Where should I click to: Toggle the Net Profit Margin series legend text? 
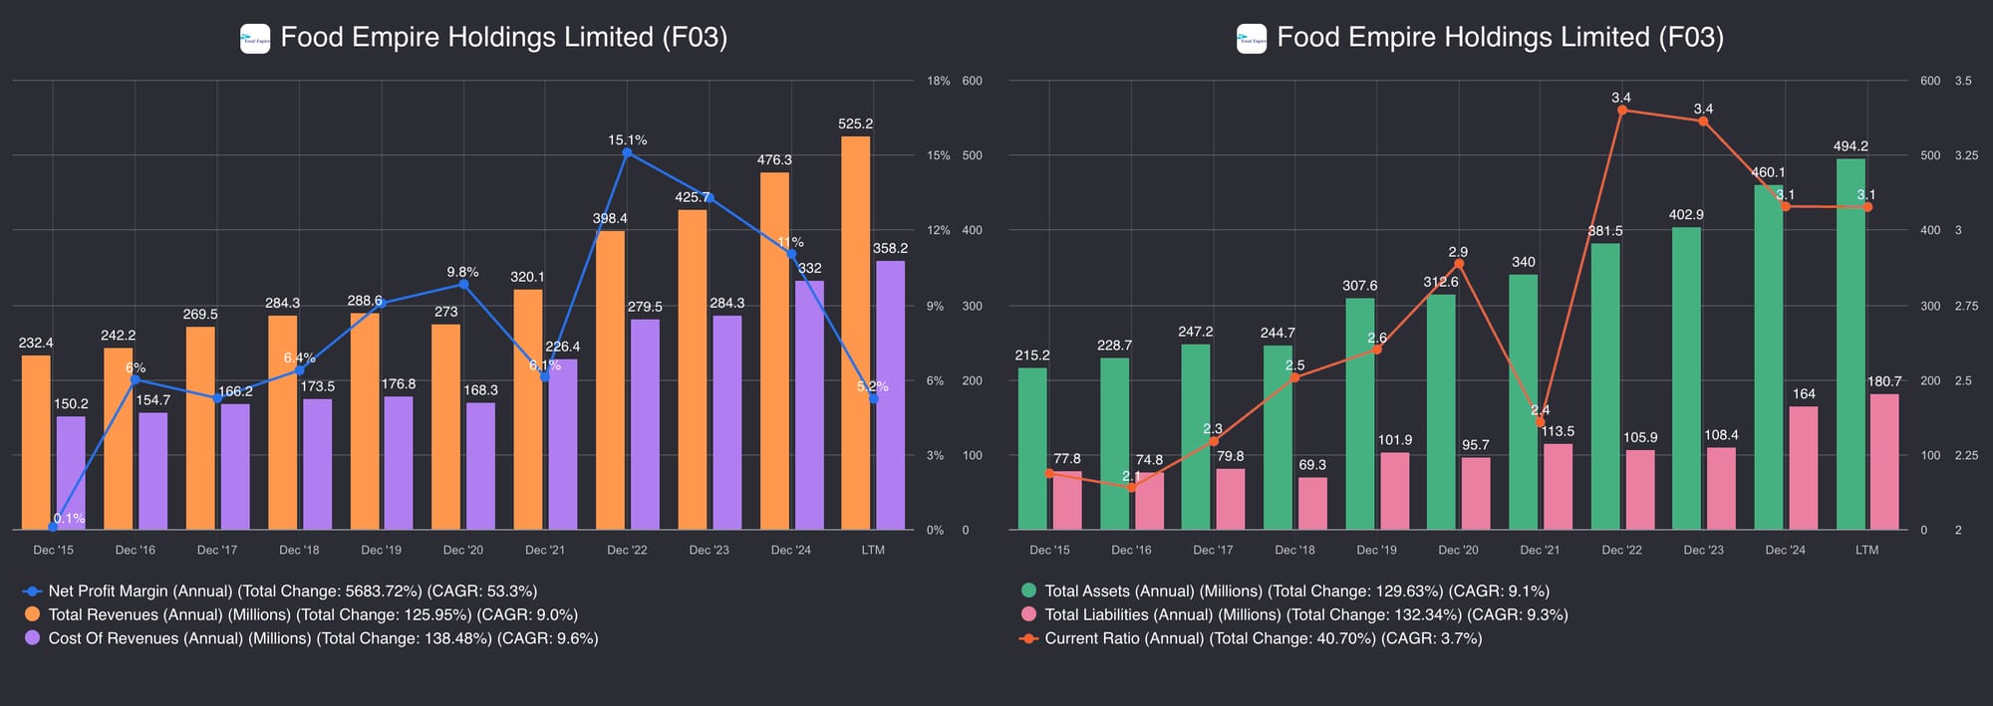click(292, 591)
